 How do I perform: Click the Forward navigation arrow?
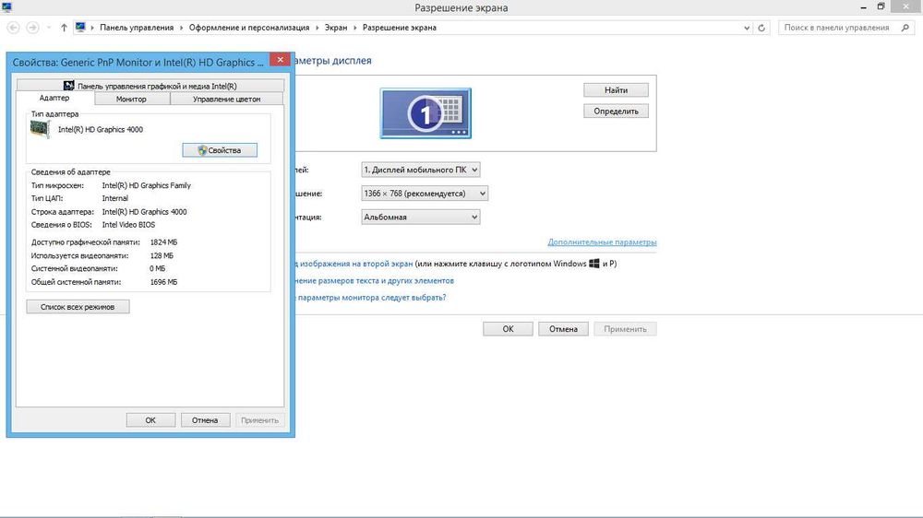click(x=33, y=28)
